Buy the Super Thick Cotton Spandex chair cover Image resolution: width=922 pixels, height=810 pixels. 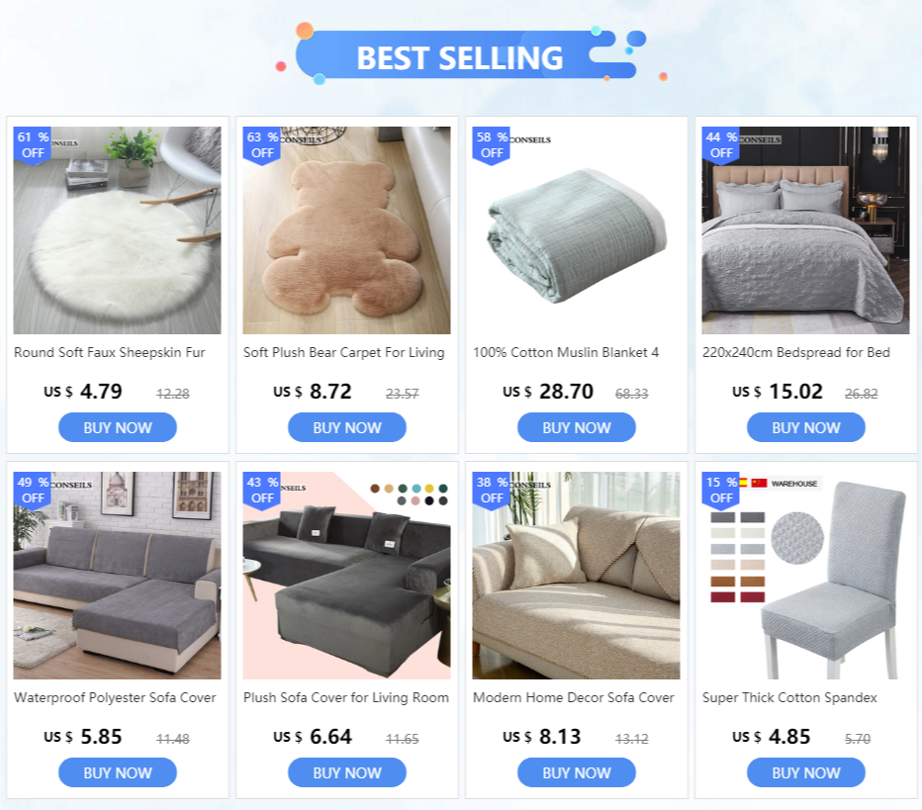click(x=806, y=772)
